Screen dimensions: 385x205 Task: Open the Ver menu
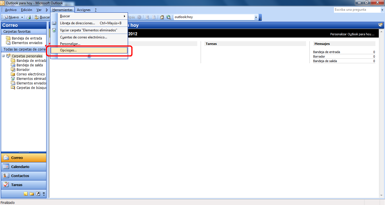(39, 10)
